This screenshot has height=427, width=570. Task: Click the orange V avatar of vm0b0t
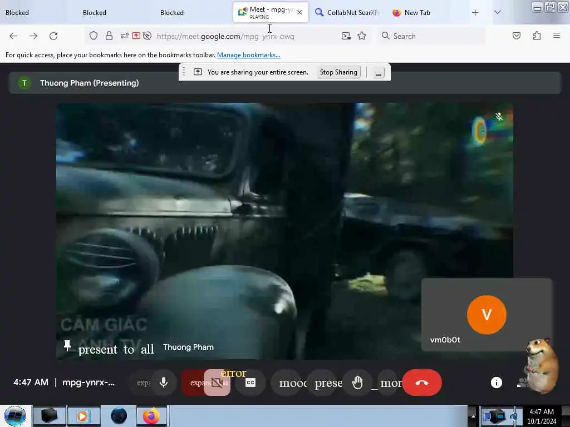click(487, 315)
